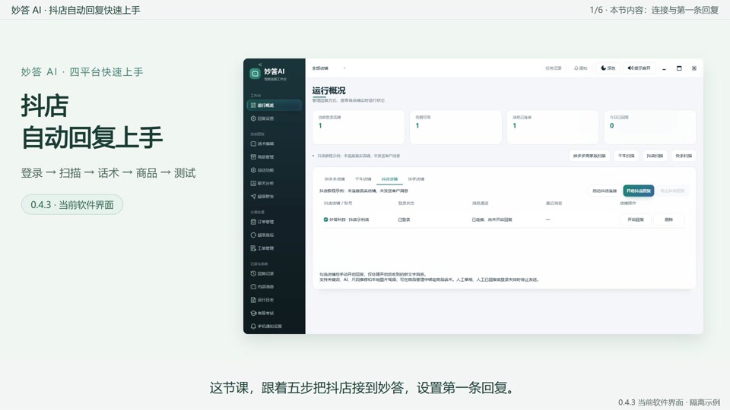Click the 妙答AI logo icon
Viewport: 730px width, 410px height.
[255, 74]
